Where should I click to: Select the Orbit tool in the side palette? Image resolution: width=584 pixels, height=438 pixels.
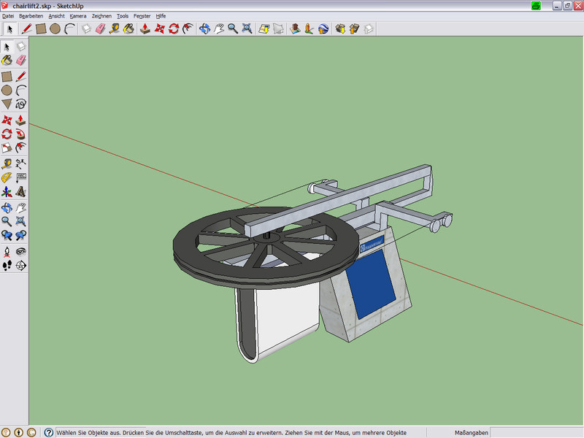pyautogui.click(x=7, y=207)
